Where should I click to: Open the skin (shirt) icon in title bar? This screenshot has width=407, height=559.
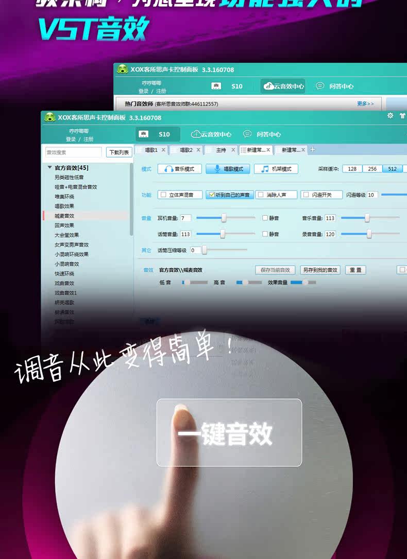402,115
